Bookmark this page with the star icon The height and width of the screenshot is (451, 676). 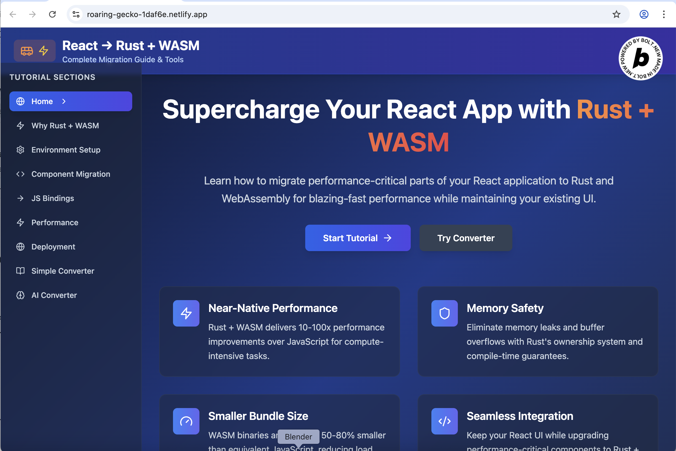click(616, 14)
